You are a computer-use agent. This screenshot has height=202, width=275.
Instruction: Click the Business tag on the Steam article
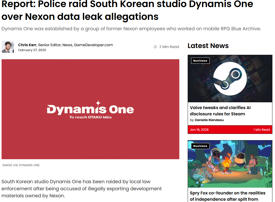pos(200,61)
